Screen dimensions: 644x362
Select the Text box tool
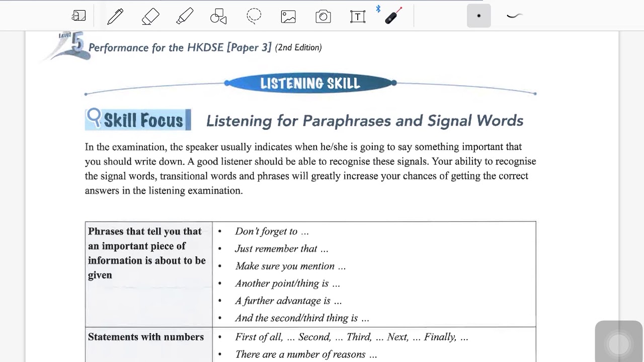(357, 16)
